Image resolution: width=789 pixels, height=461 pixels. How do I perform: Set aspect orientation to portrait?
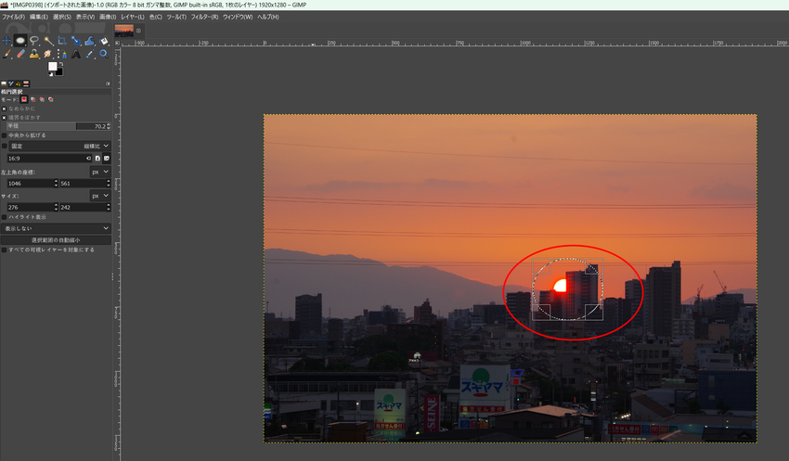coord(97,159)
